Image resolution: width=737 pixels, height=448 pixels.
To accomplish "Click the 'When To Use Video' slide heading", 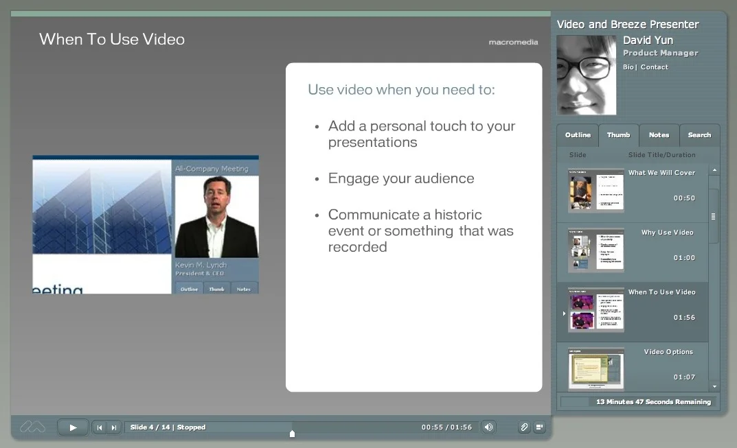I will pos(112,39).
